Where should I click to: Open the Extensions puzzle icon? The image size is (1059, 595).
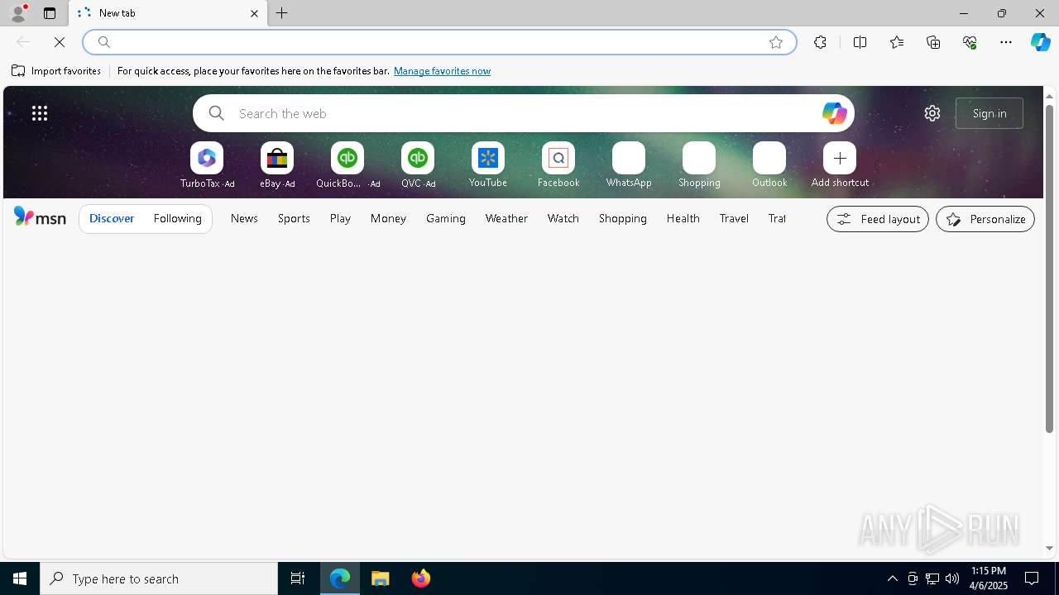(820, 42)
